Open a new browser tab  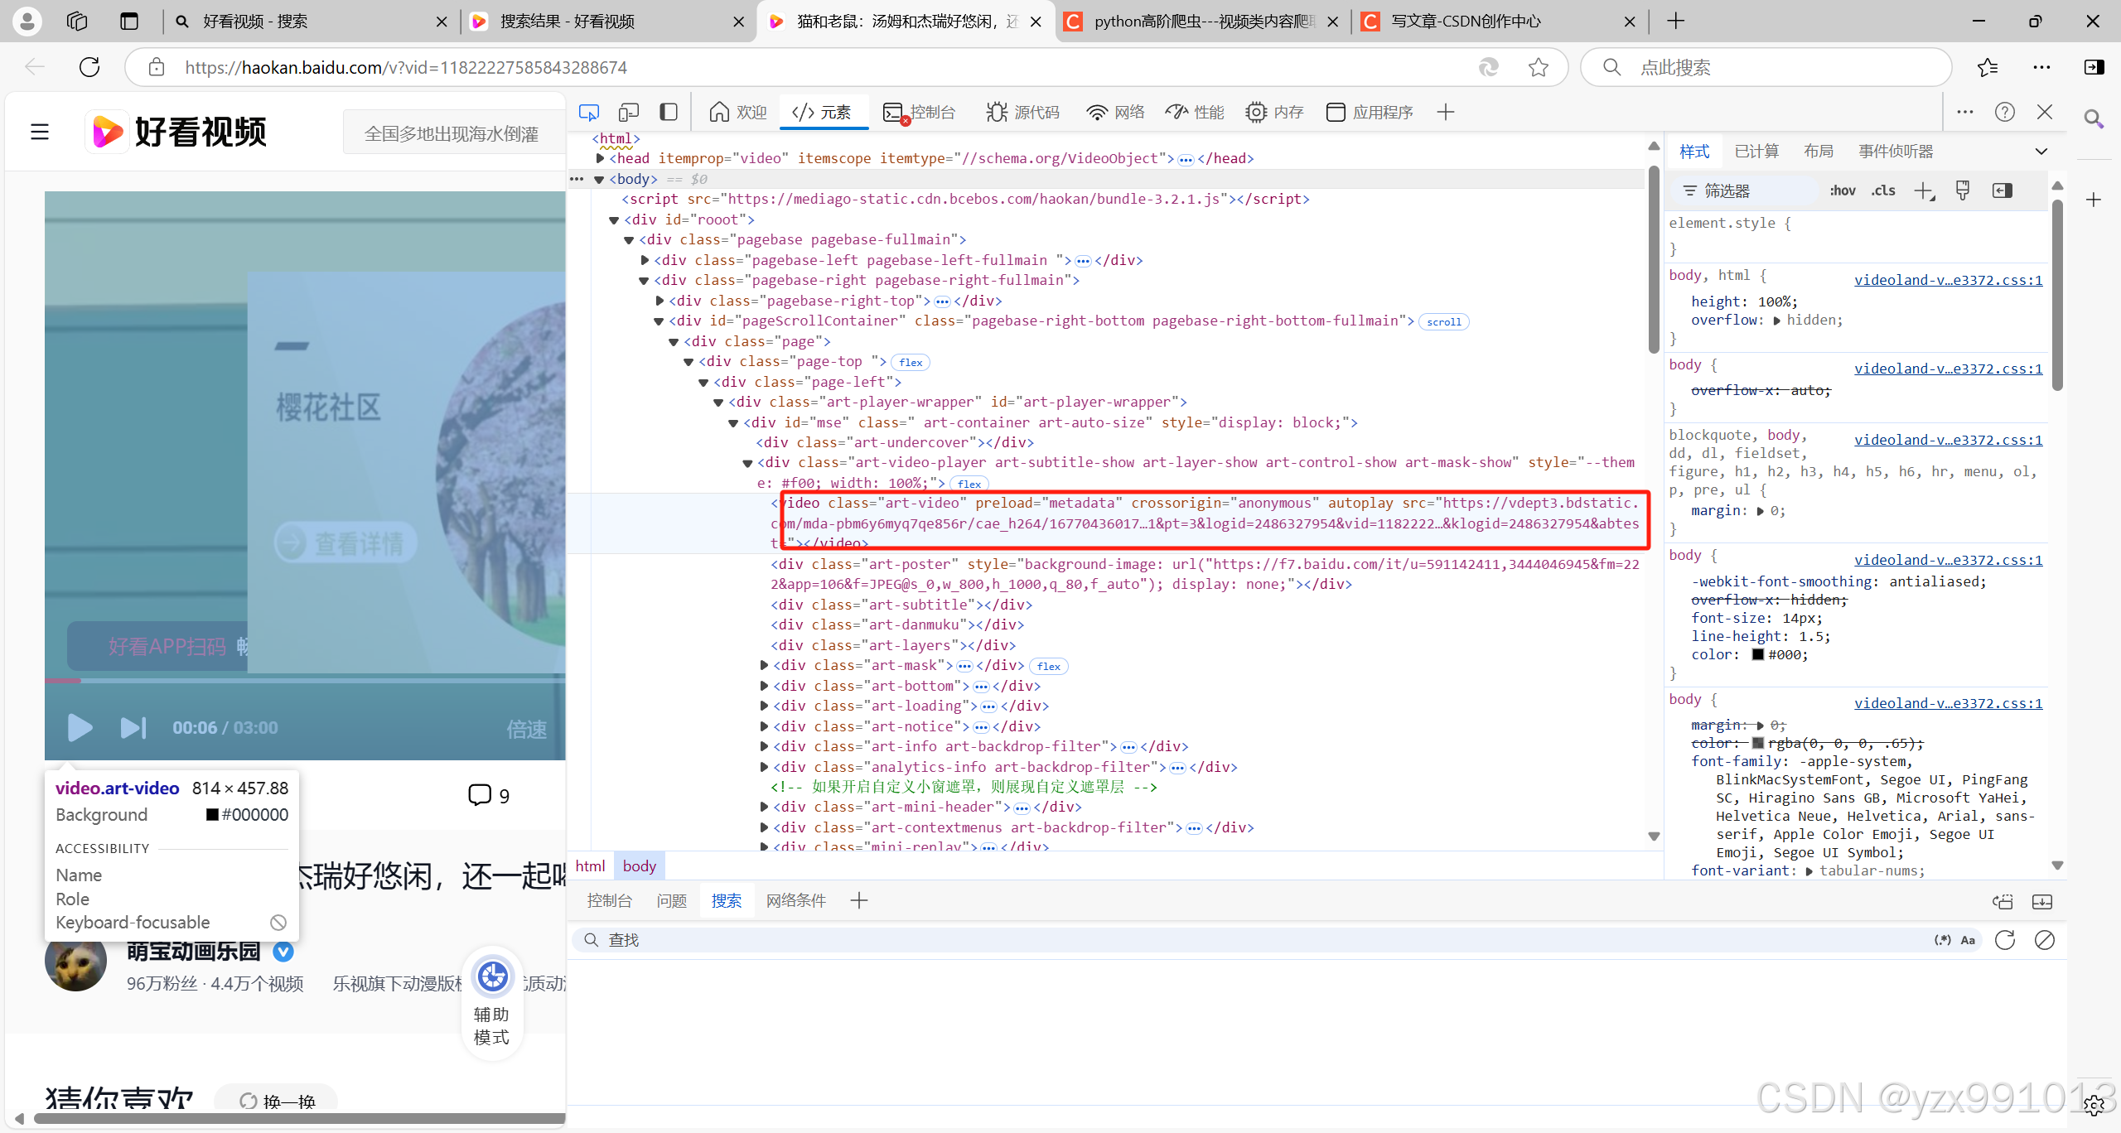click(1675, 21)
